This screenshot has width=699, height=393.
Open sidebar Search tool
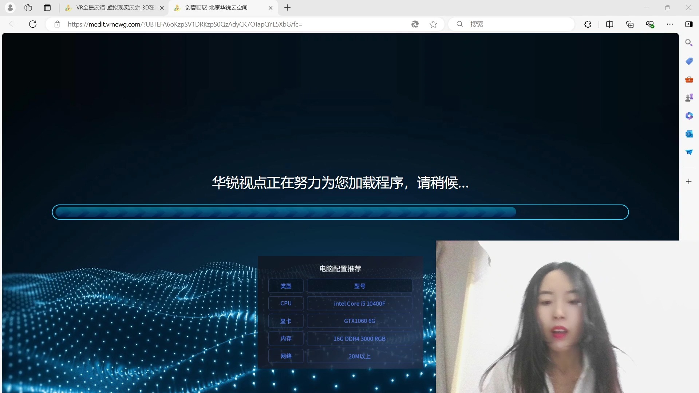[x=689, y=43]
